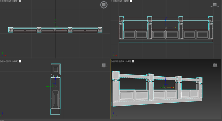Open the 透视 view label menu
The height and width of the screenshot is (121, 222).
117,61
